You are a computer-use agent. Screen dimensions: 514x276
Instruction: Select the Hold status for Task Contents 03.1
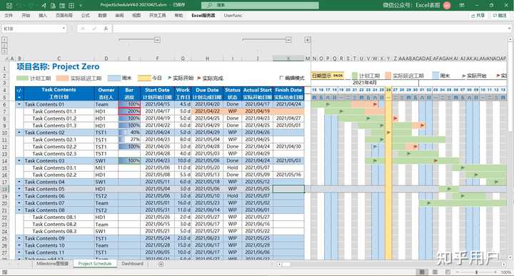233,168
